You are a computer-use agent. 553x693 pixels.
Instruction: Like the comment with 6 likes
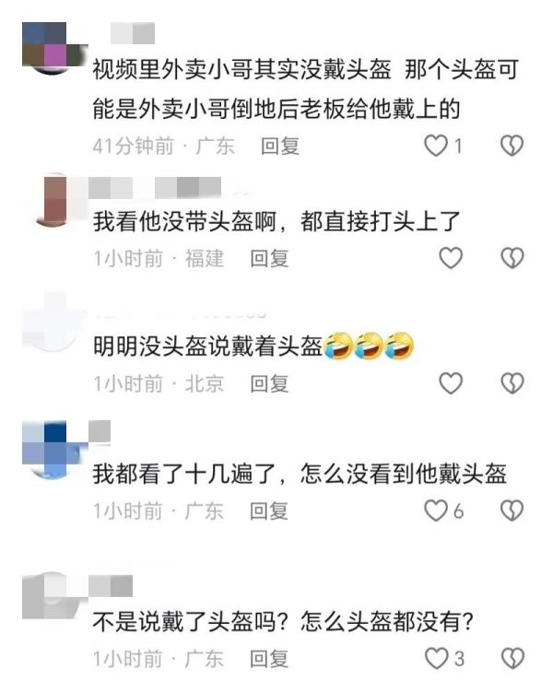(436, 511)
